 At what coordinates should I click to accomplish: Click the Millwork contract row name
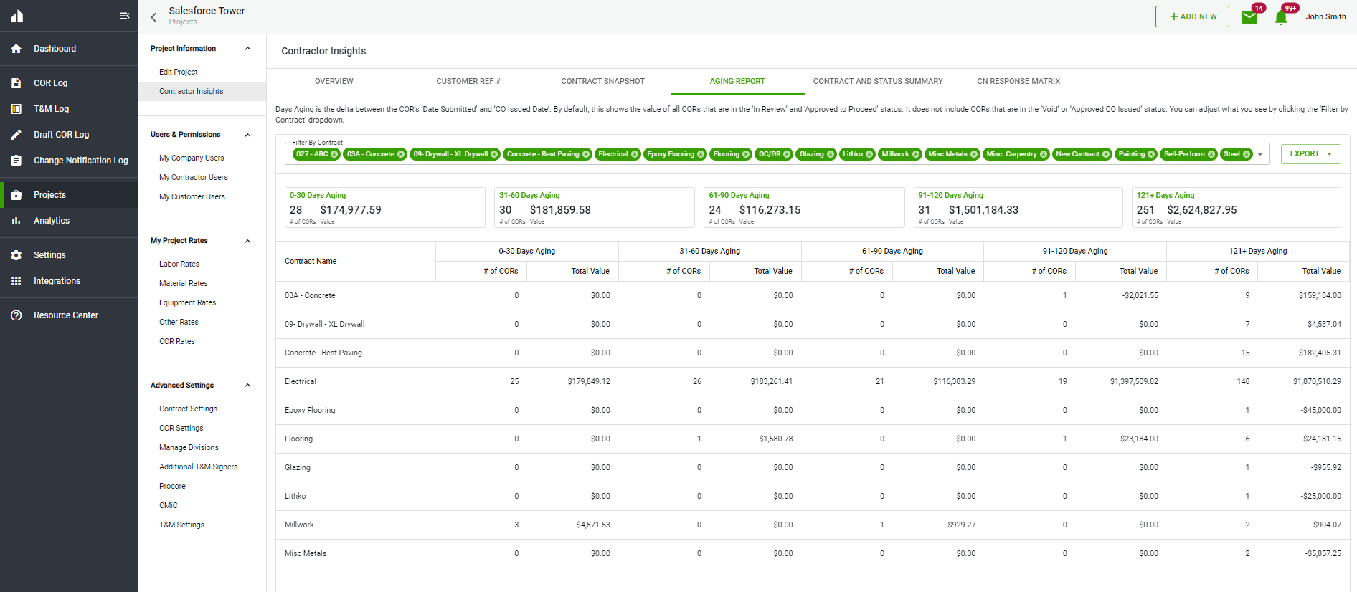coord(299,525)
